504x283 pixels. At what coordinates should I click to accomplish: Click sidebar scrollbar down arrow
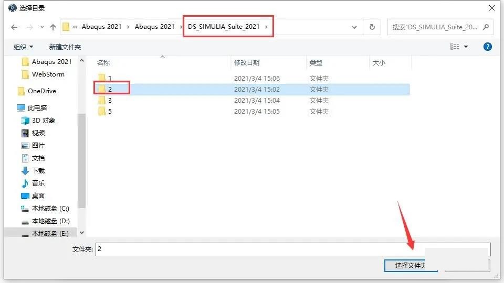[x=82, y=233]
